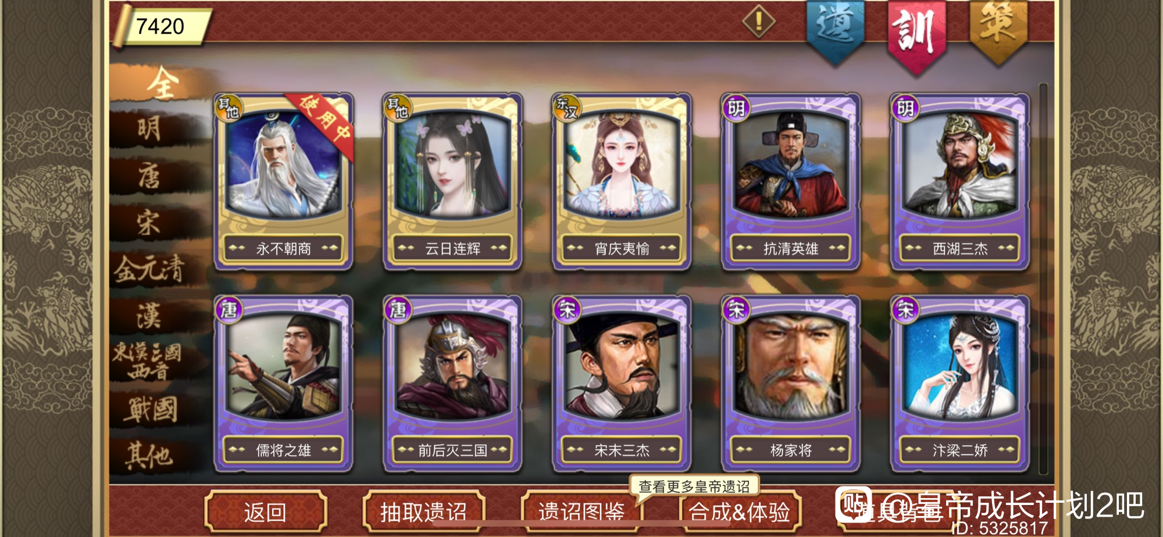Viewport: 1163px width, 537px height.
Task: Filter by the 明 dynasty tab
Action: (150, 129)
